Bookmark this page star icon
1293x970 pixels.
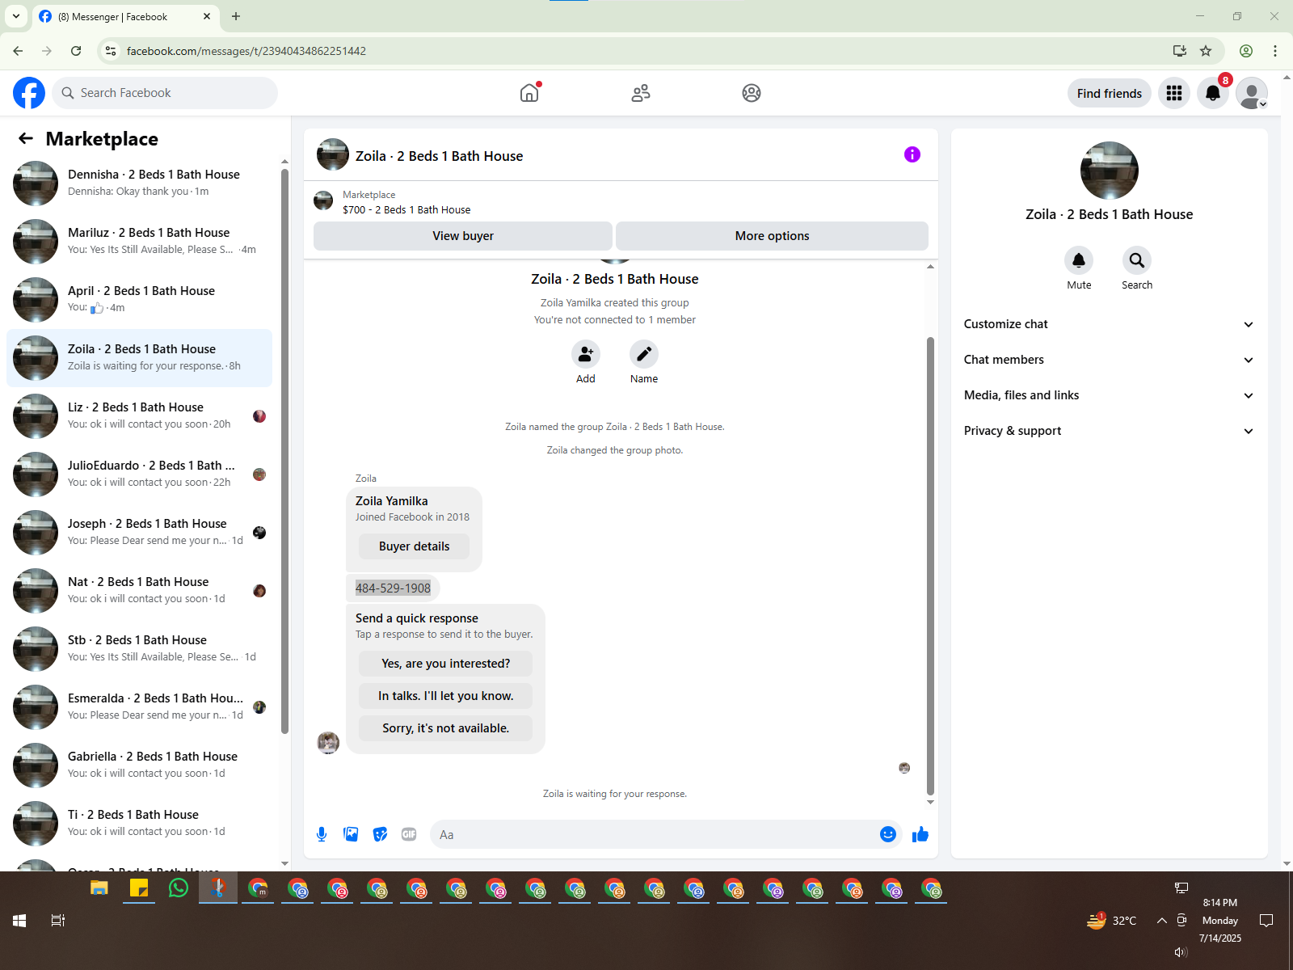coord(1206,51)
